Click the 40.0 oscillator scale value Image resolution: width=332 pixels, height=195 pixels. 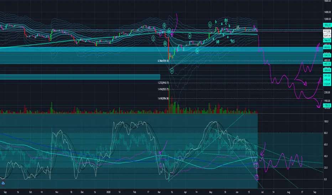pyautogui.click(x=326, y=156)
